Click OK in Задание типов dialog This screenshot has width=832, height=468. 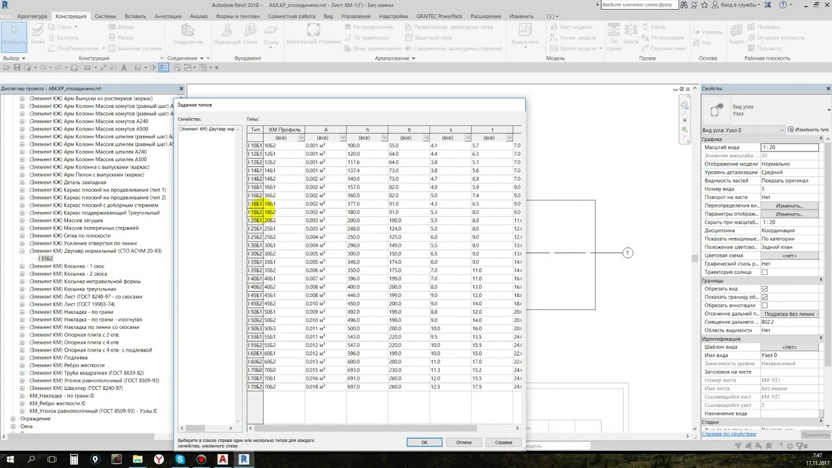tap(424, 442)
